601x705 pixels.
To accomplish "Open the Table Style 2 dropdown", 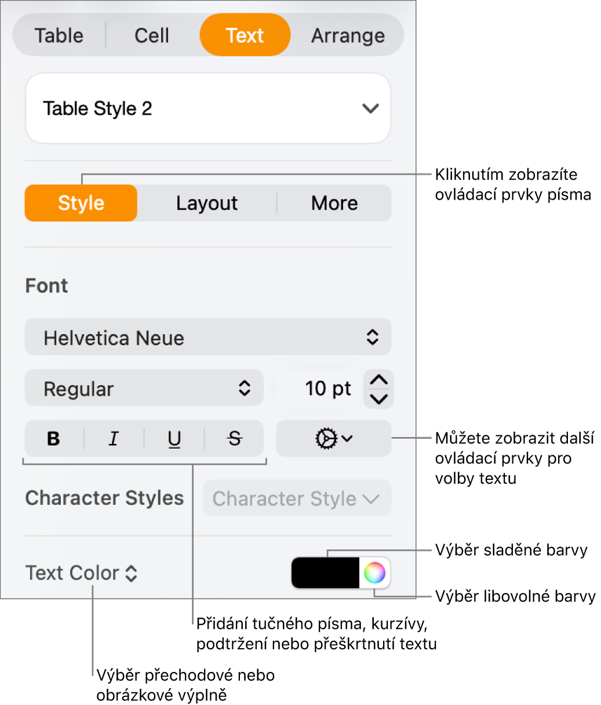I will (207, 108).
